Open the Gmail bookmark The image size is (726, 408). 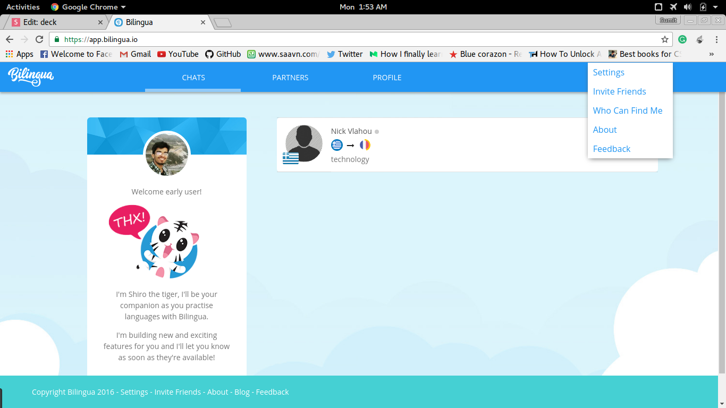136,54
